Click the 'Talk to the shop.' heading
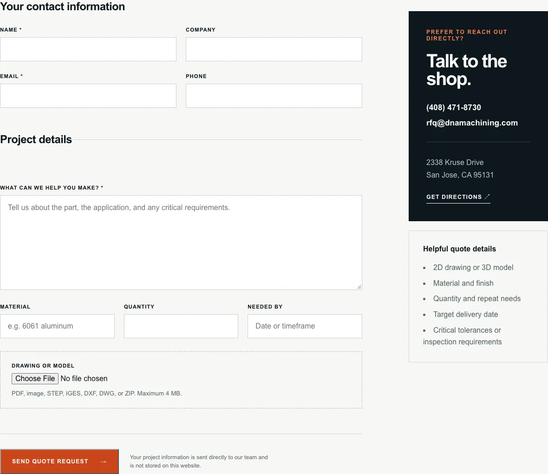Screen dimensions: 548x474 click(467, 70)
